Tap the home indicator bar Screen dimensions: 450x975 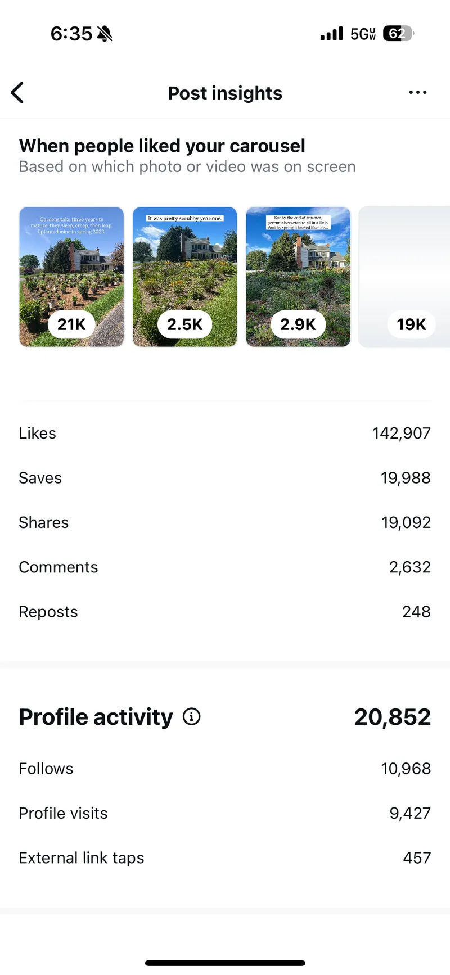(x=225, y=963)
